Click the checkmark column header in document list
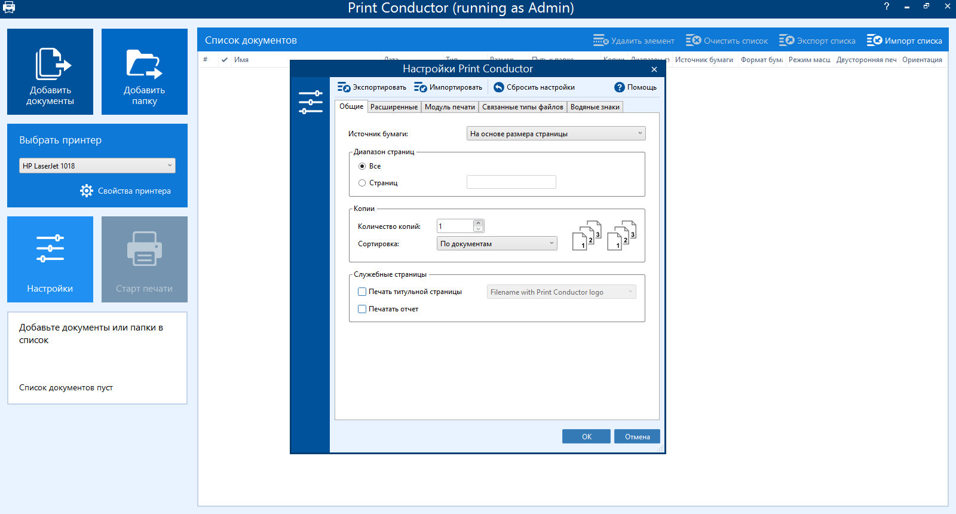The width and height of the screenshot is (956, 514). pyautogui.click(x=225, y=60)
